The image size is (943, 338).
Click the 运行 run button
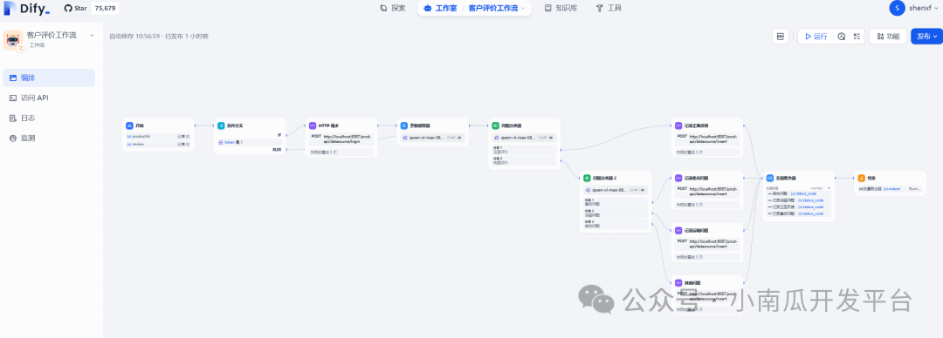click(816, 37)
